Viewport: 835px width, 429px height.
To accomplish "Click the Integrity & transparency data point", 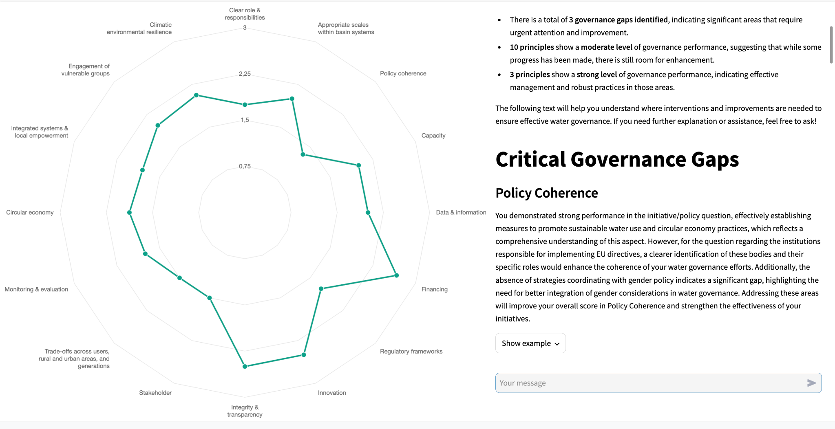I will tap(245, 366).
